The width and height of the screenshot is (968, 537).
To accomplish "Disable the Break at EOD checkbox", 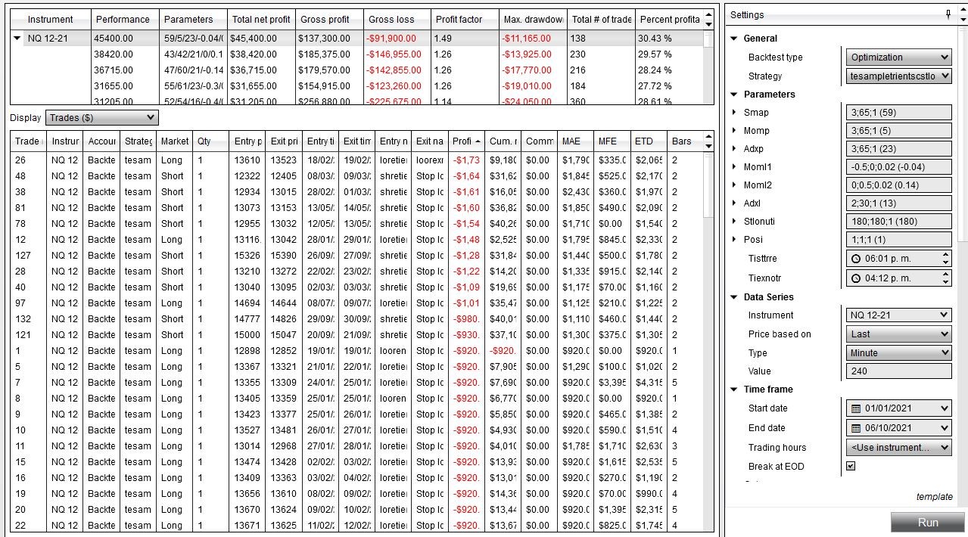I will pos(851,467).
